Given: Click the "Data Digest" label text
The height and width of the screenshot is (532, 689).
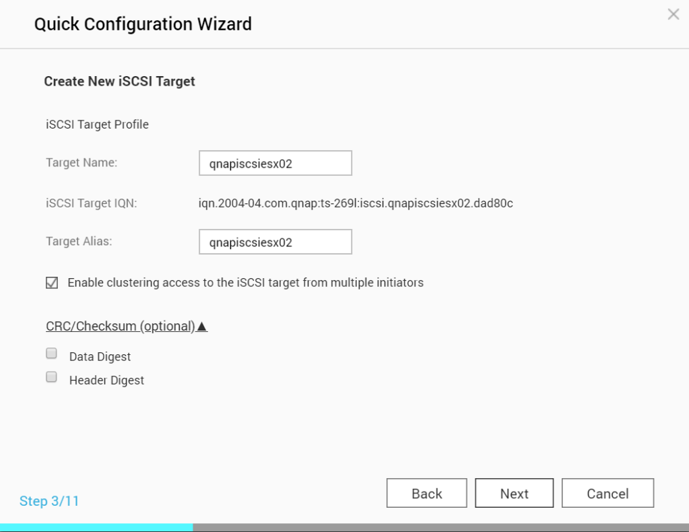Looking at the screenshot, I should [100, 357].
